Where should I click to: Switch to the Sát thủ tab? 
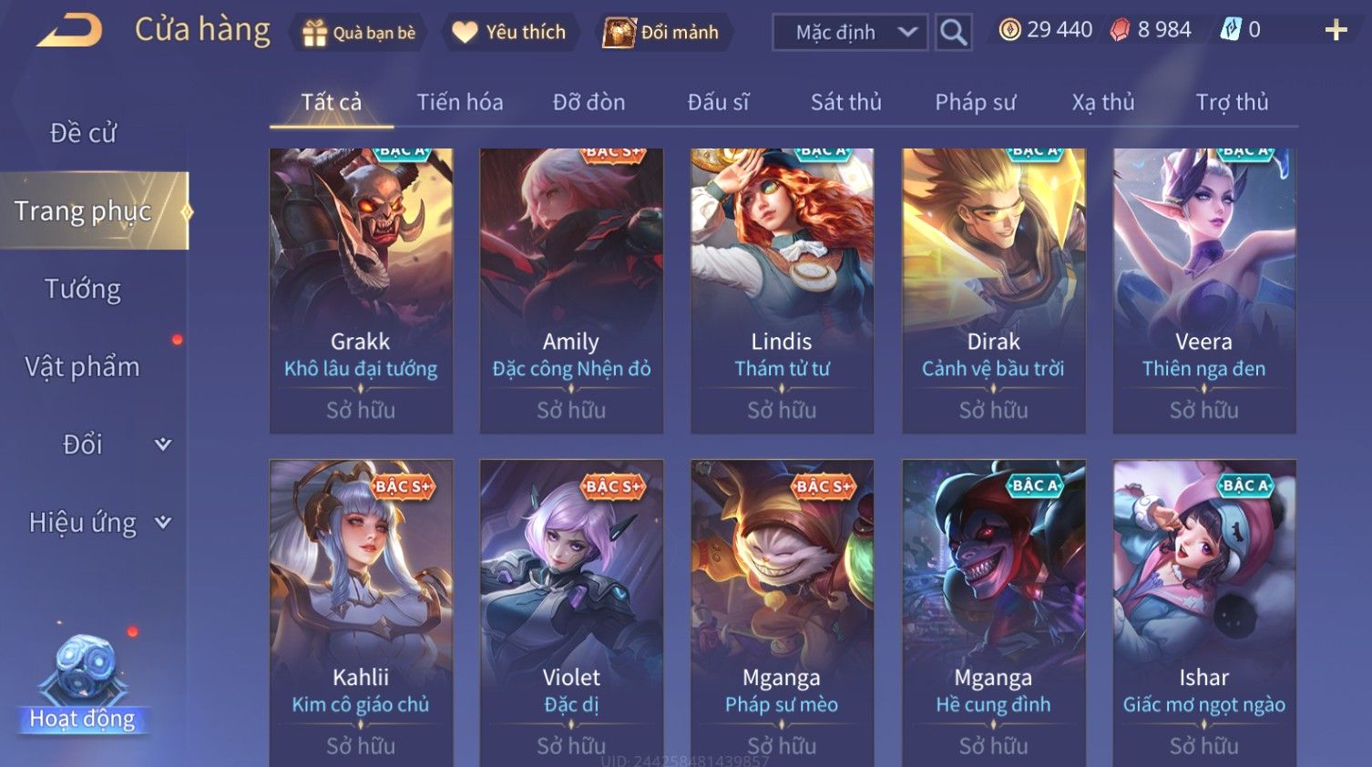(x=845, y=102)
